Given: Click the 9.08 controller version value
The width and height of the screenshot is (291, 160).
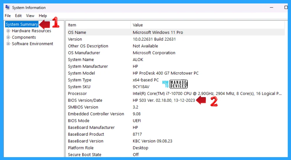Looking at the screenshot, I should point(137,114).
